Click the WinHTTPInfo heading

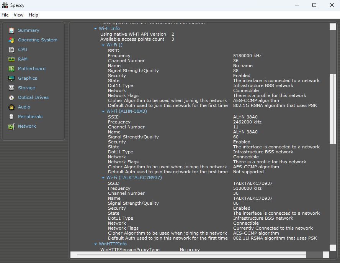pyautogui.click(x=113, y=244)
